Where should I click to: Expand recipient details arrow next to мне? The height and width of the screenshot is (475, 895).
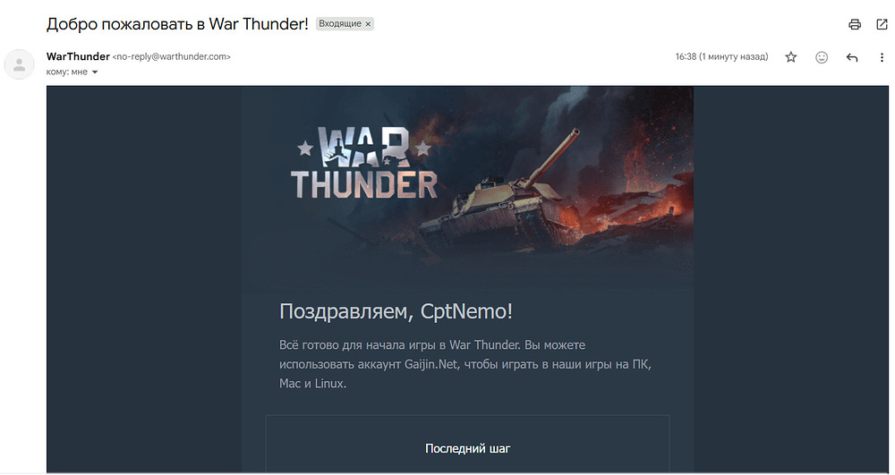point(95,72)
